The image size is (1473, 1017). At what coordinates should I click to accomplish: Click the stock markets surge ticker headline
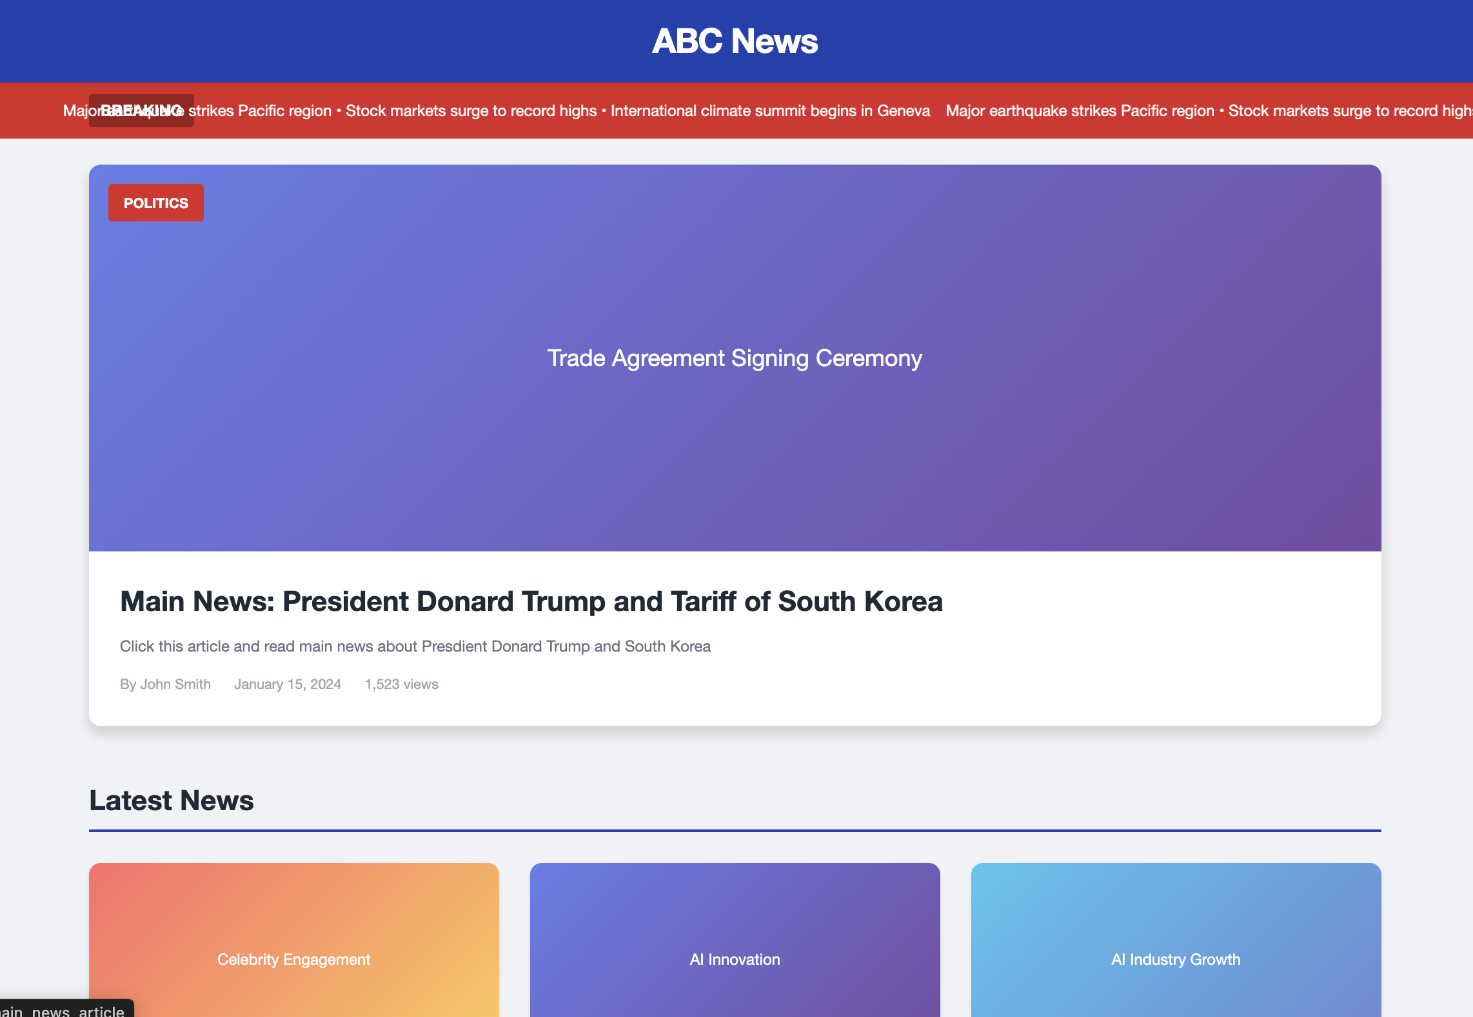pos(471,111)
